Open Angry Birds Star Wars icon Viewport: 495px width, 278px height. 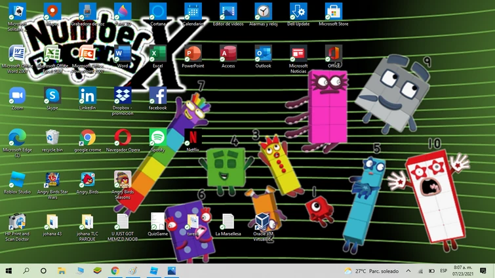52,180
